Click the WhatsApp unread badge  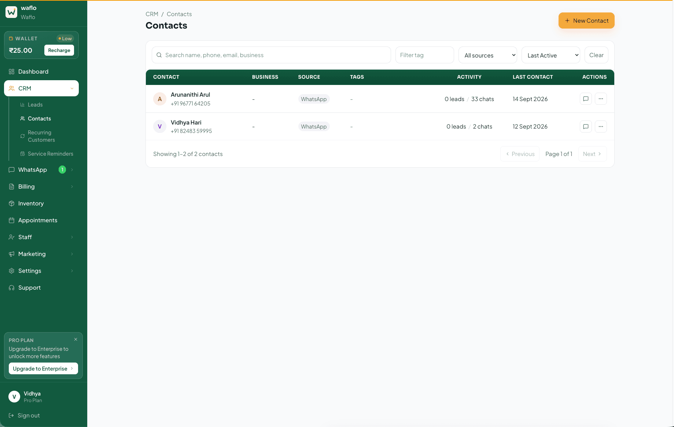coord(62,170)
